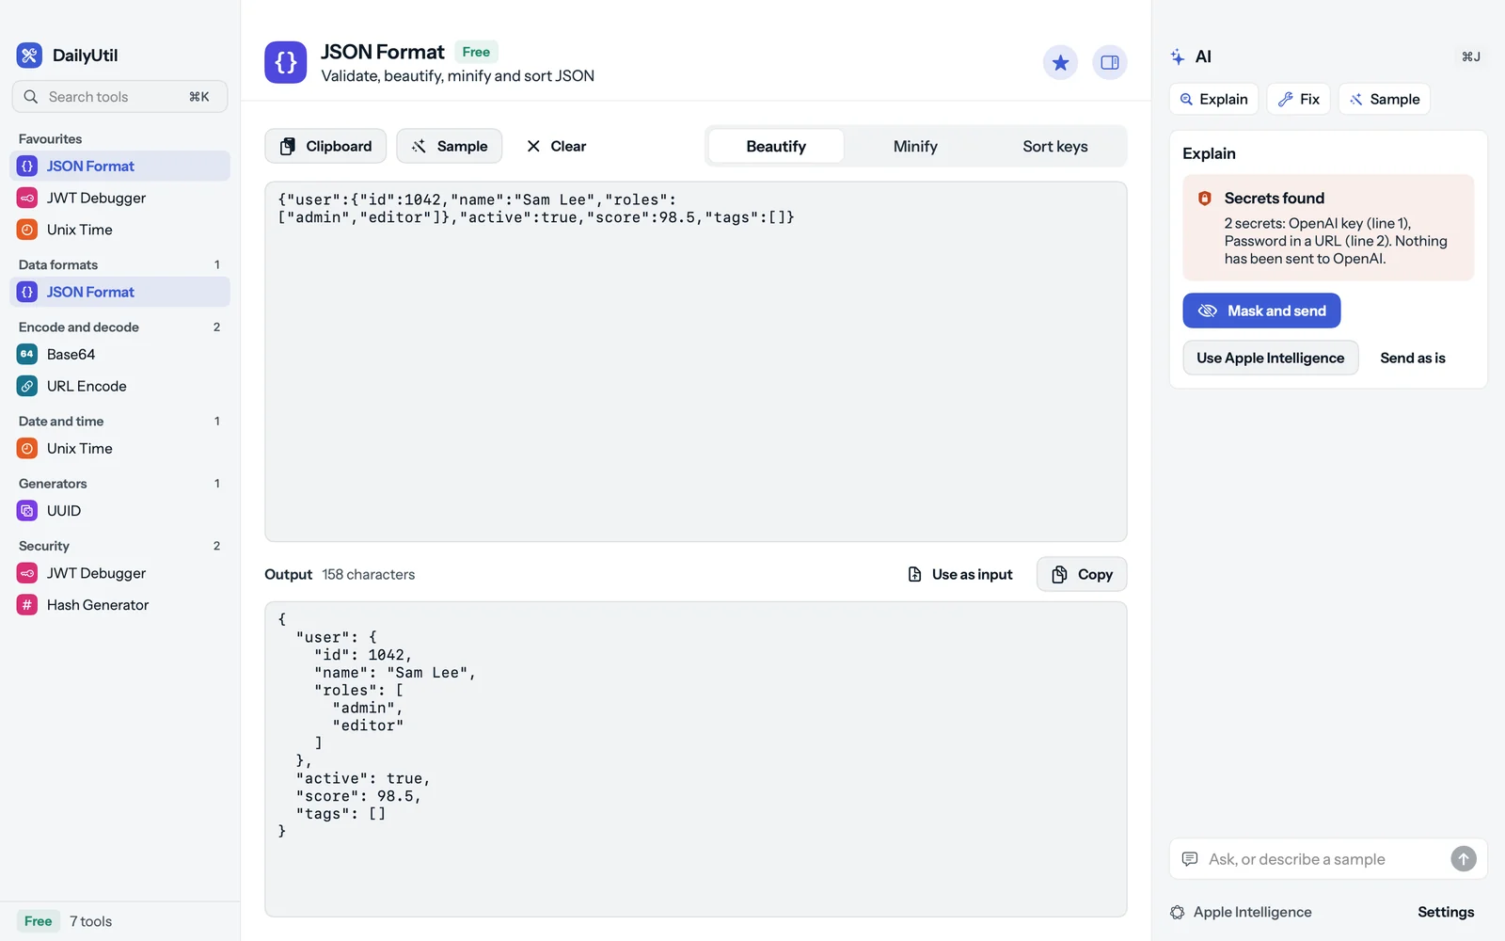Image resolution: width=1505 pixels, height=941 pixels.
Task: Collapse the Data formats section
Action: click(119, 264)
